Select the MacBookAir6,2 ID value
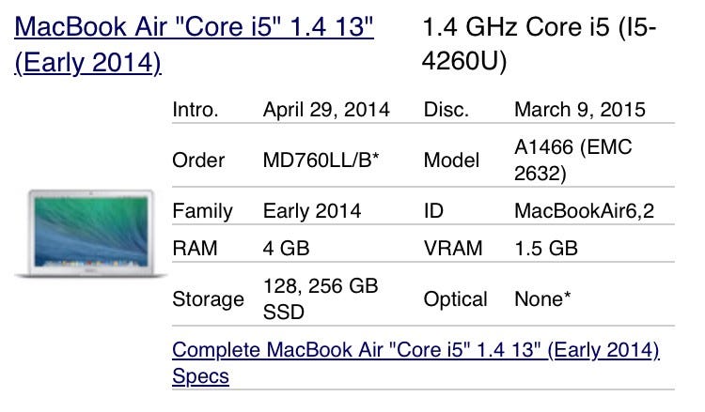 pos(584,210)
